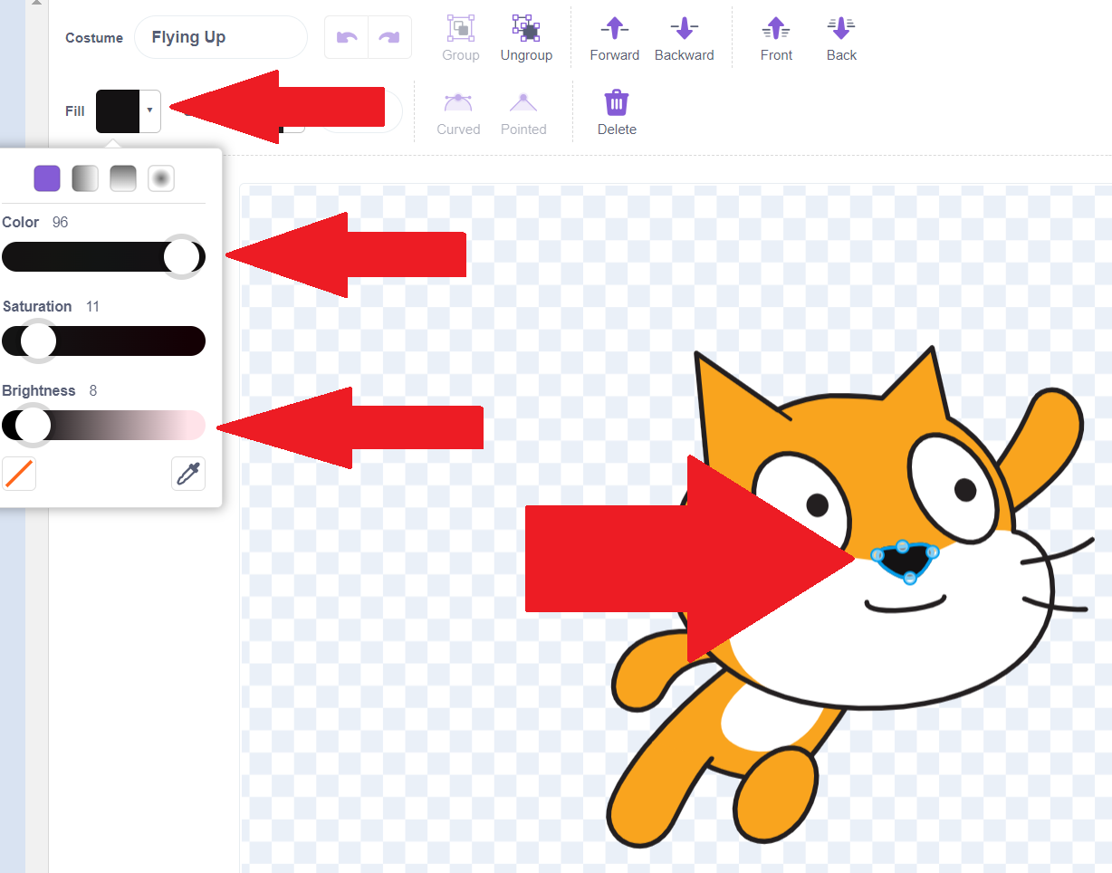Click the Brightness value 8
The width and height of the screenshot is (1112, 873).
tap(93, 390)
